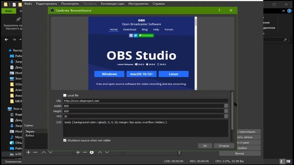
Task: Open the Посмотреть menu in OBS
Action: [70, 4]
